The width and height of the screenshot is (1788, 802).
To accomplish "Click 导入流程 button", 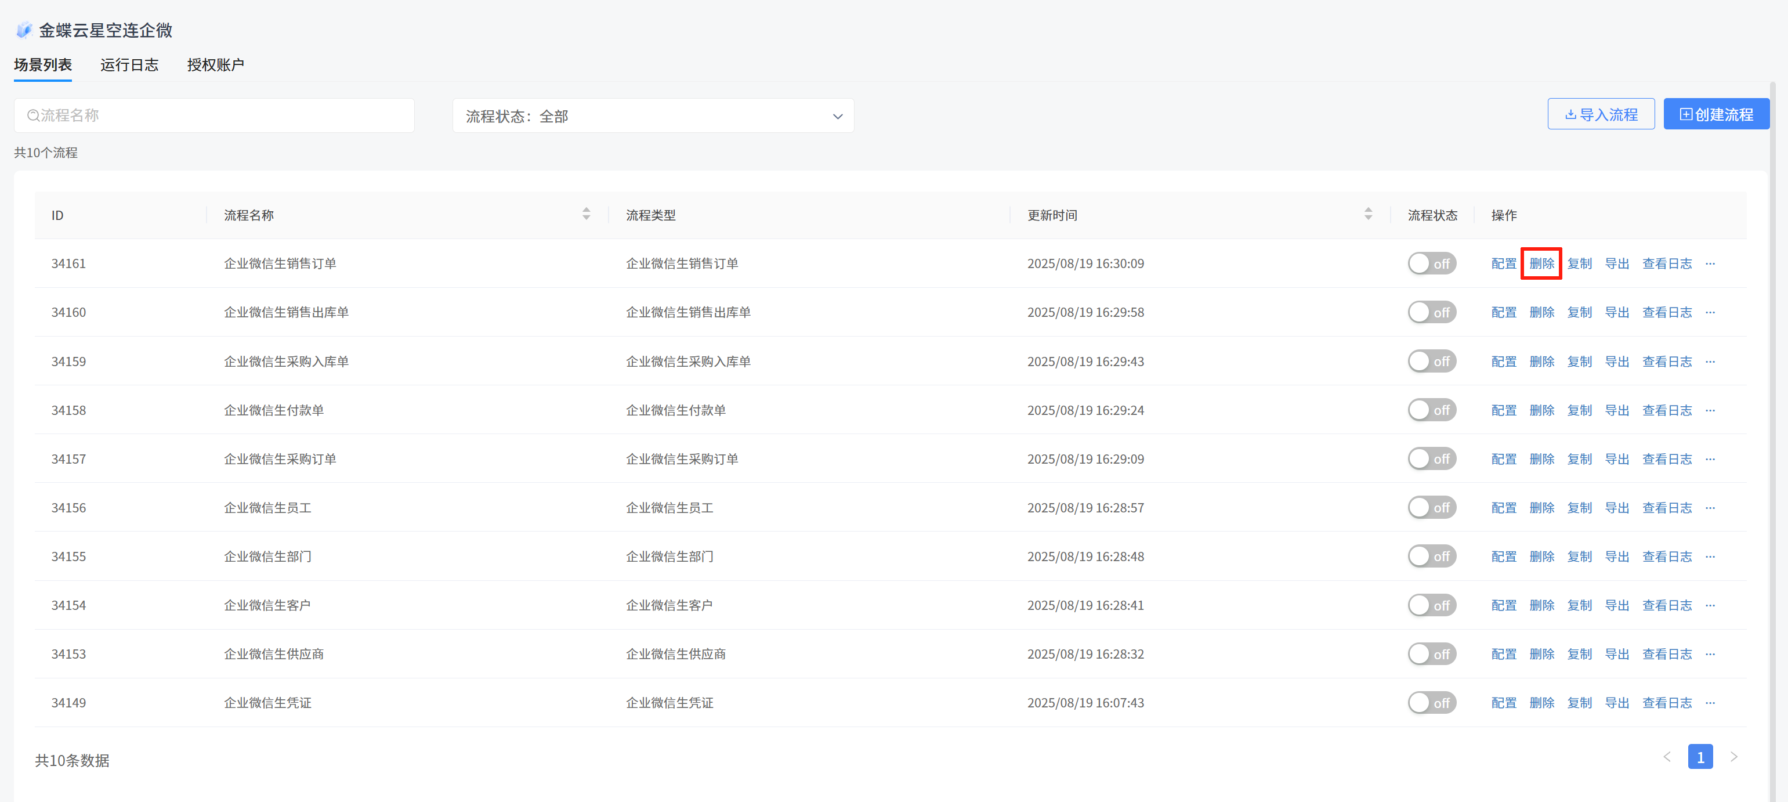I will coord(1601,114).
